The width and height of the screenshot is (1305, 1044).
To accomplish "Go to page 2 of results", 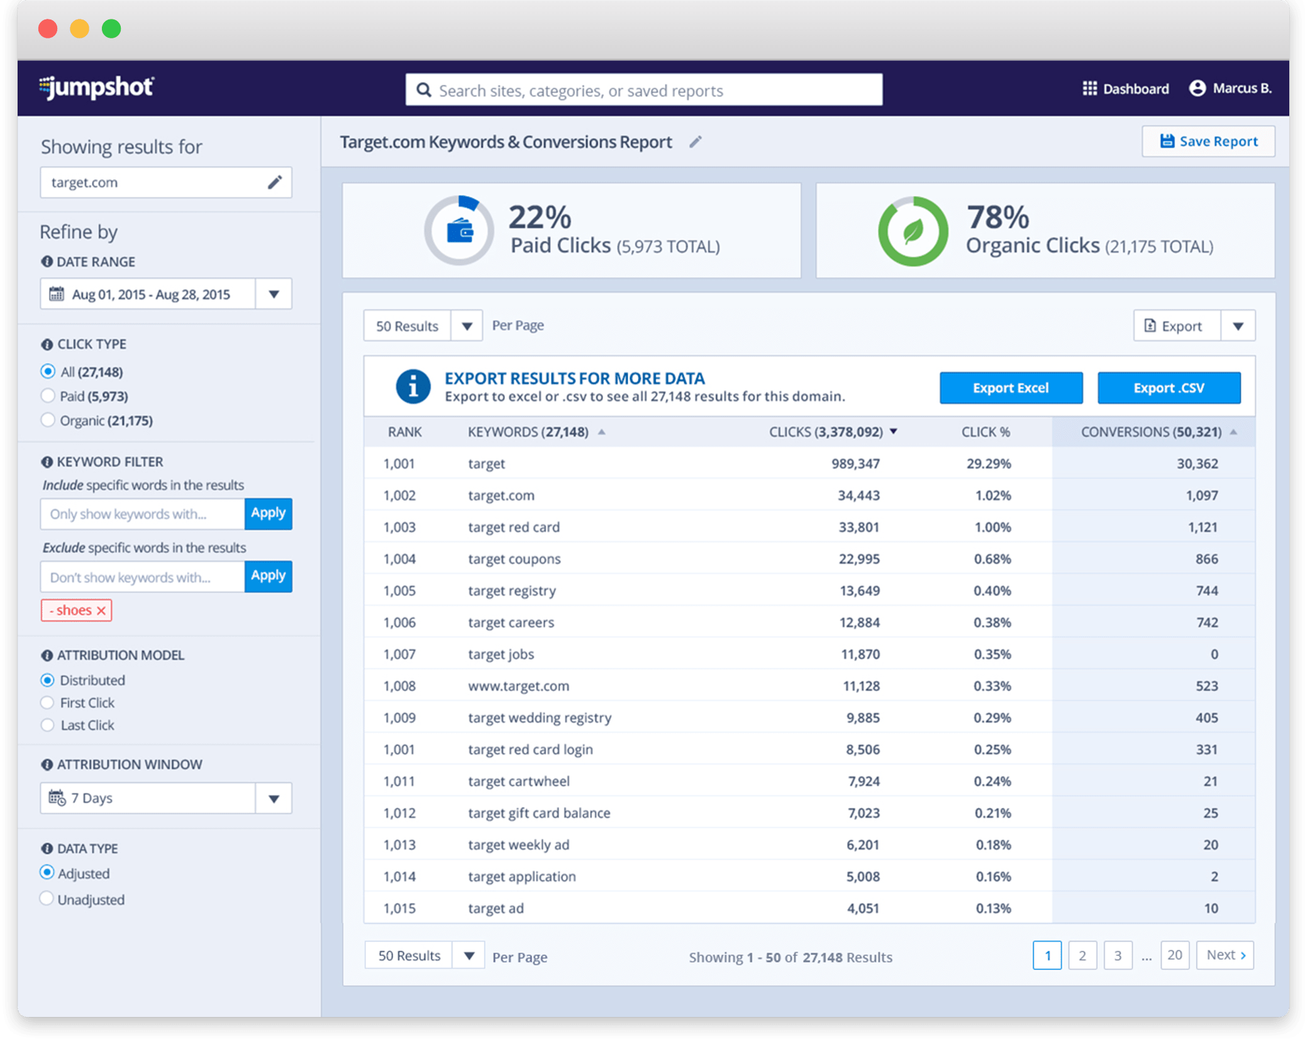I will [1082, 955].
